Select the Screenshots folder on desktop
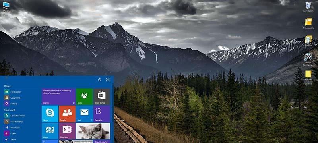 [x=308, y=24]
